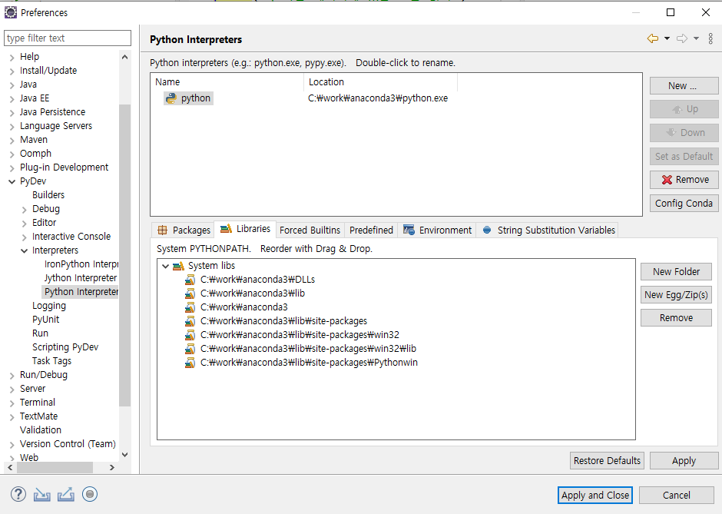Click the Config Conda button
The width and height of the screenshot is (722, 514).
pyautogui.click(x=684, y=203)
